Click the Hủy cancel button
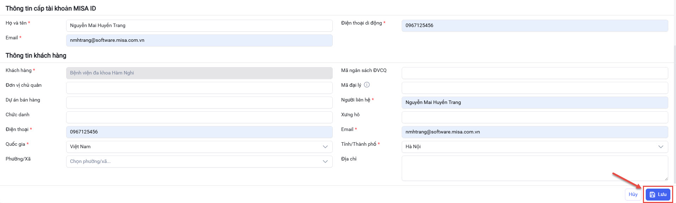676x203 pixels. (x=633, y=195)
